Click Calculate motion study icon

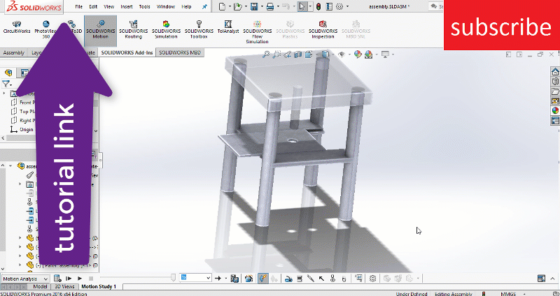tap(57, 279)
